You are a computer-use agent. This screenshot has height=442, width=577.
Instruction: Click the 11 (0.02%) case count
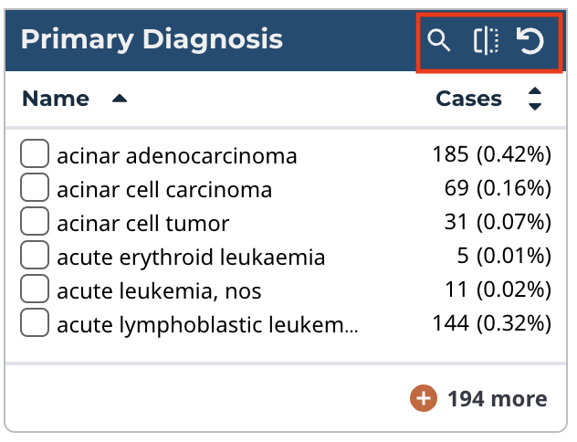500,290
